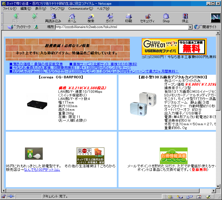Viewport: 222px width, 200px height.
Task: Click the TINIO digital camera image
Action: [143, 104]
